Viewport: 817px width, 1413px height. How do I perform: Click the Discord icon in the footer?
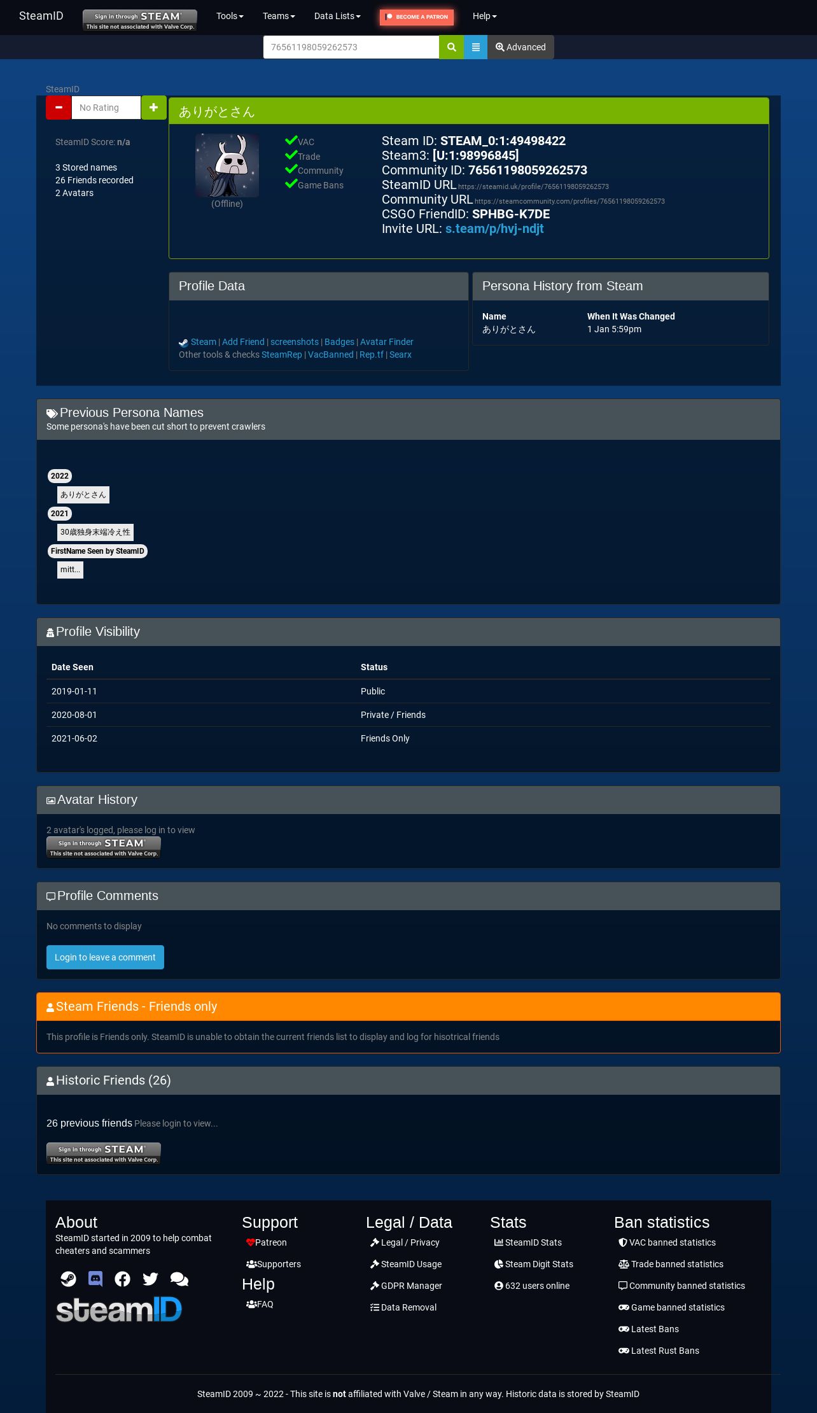coord(95,1279)
